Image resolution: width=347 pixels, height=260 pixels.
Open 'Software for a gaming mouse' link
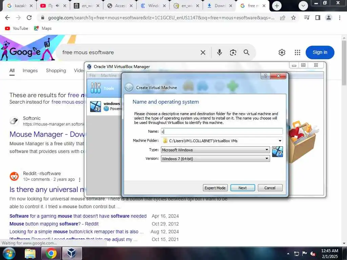[x=78, y=216]
